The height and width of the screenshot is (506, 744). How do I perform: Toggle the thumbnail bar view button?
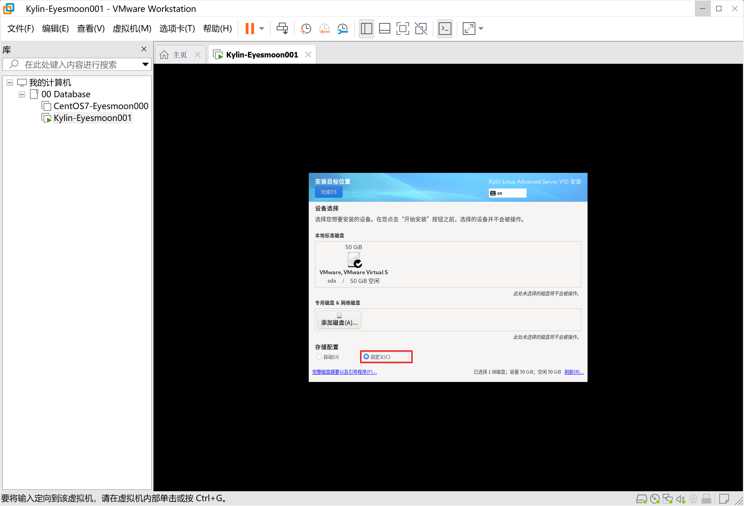click(x=384, y=29)
